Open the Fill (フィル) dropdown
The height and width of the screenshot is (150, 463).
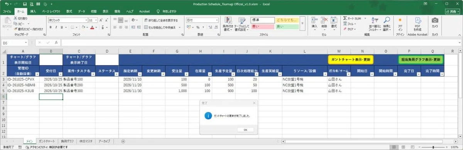tap(350, 24)
